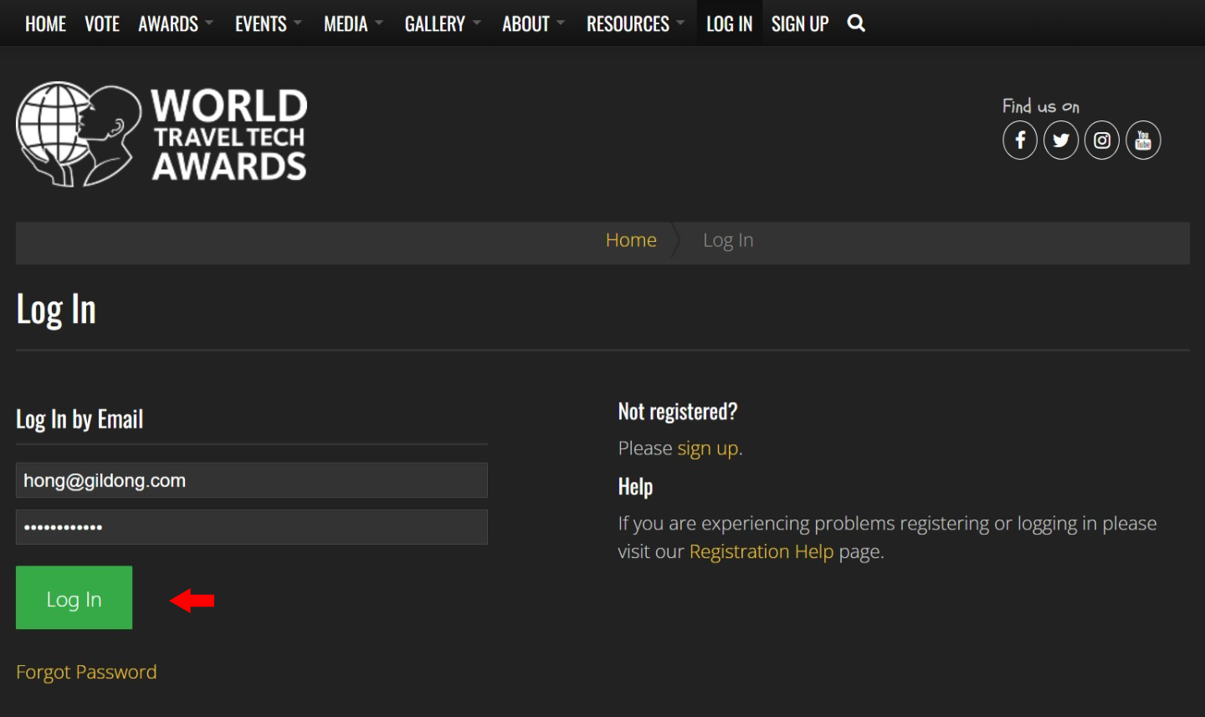Open the Registration Help link
Screen dimensions: 1205x717
point(761,551)
